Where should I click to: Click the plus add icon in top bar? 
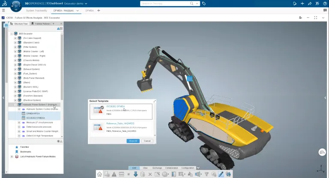pyautogui.click(x=302, y=3)
